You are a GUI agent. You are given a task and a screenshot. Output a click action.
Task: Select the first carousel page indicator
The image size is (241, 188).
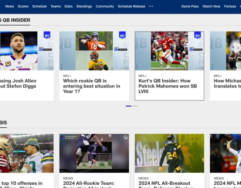(x=129, y=106)
